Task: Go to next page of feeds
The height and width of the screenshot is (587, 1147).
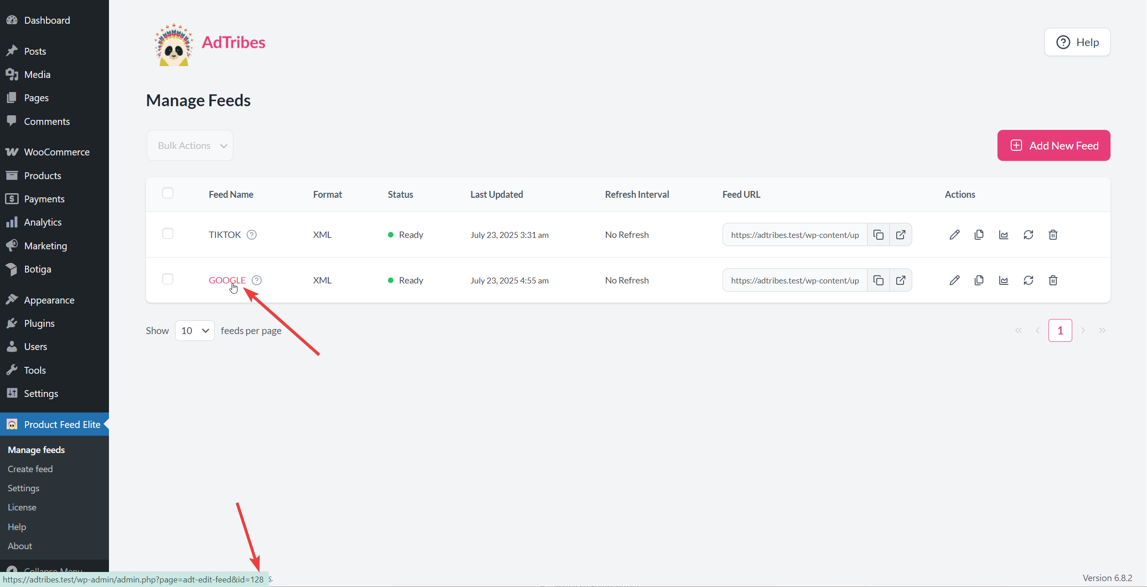Action: click(1083, 330)
